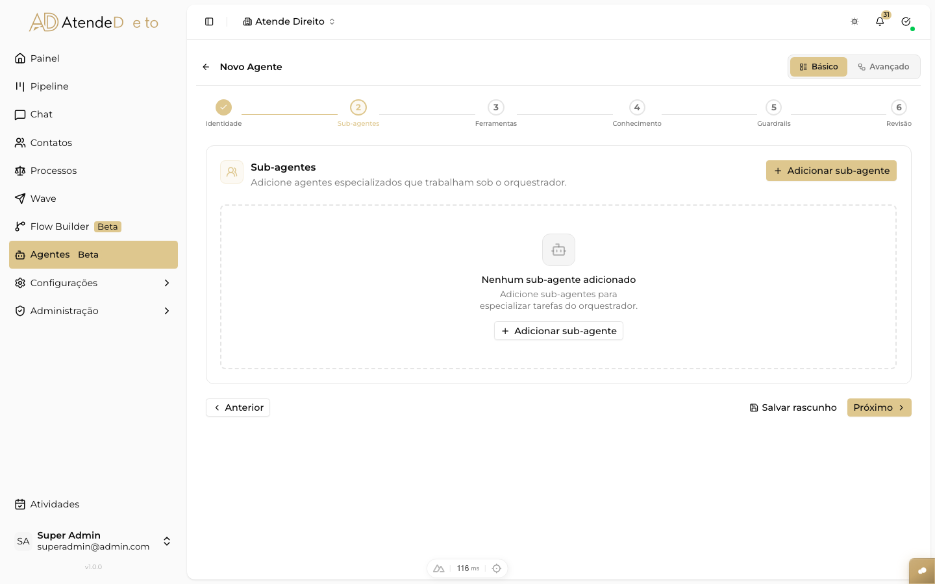Open Pipeline in the sidebar
This screenshot has width=935, height=584.
(93, 86)
